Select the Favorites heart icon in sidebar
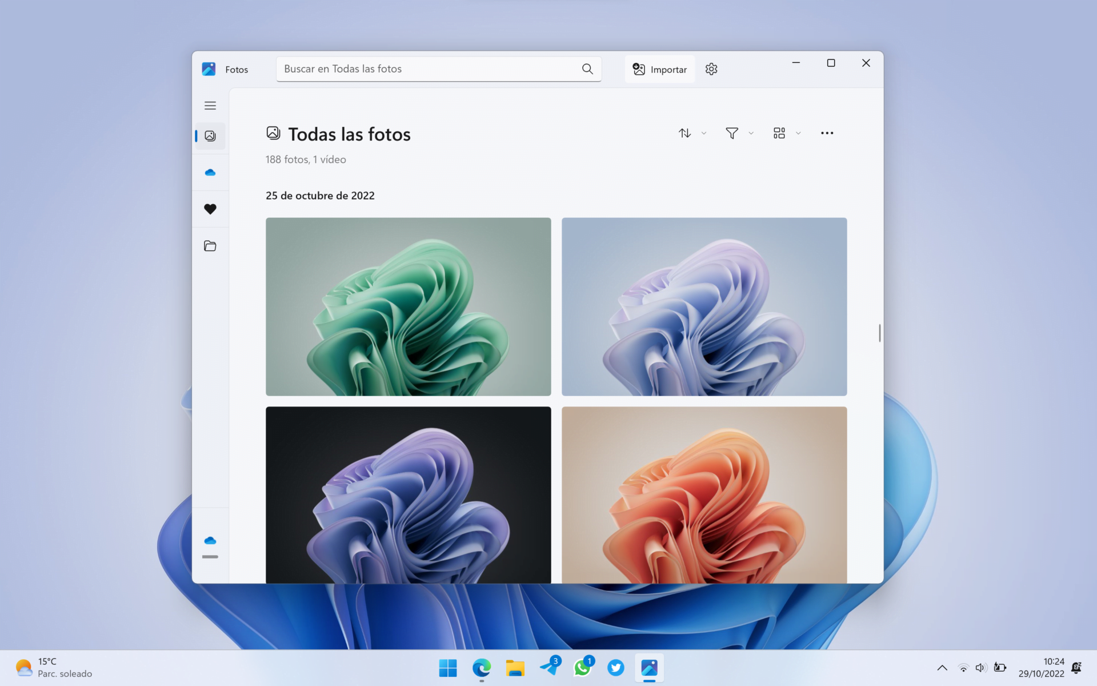This screenshot has width=1097, height=686. (x=210, y=209)
